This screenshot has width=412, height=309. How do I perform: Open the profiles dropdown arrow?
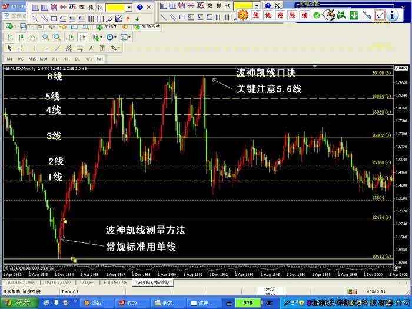pyautogui.click(x=29, y=26)
